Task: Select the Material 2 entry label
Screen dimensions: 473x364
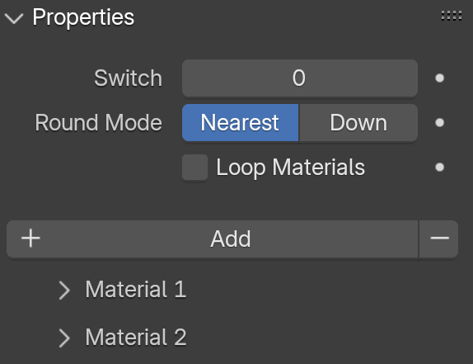Action: tap(136, 337)
